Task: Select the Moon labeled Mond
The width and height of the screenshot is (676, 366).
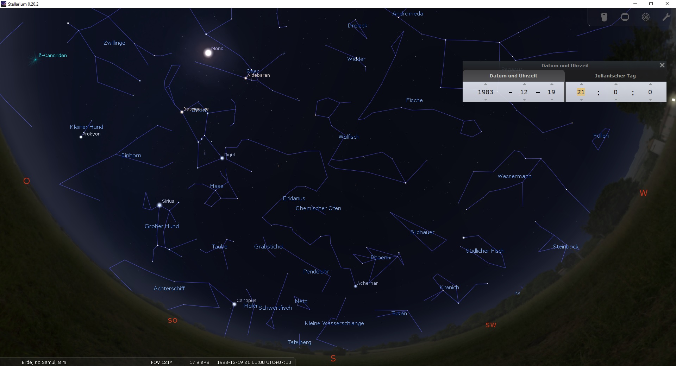Action: (x=208, y=53)
